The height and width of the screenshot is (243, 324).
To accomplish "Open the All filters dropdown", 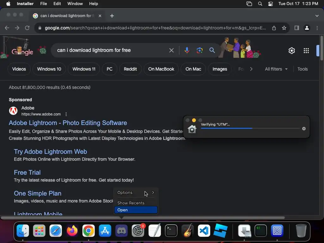I will [276, 69].
